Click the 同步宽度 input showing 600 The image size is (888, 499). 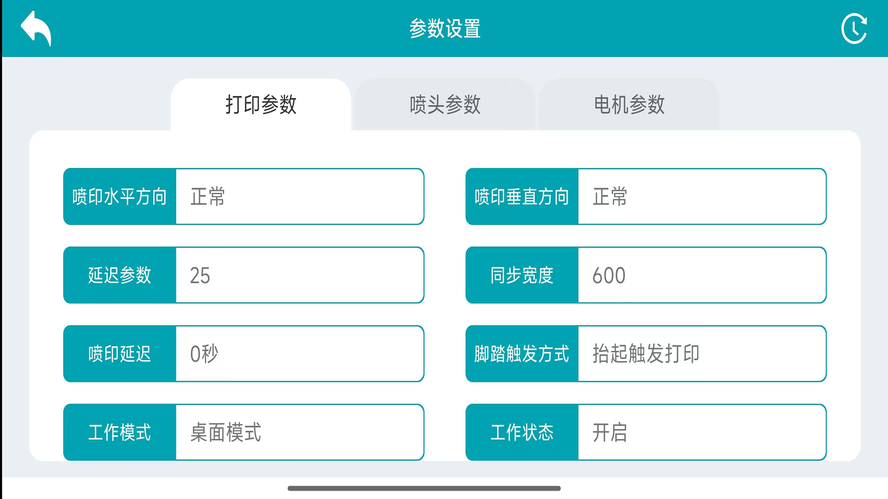pos(702,275)
